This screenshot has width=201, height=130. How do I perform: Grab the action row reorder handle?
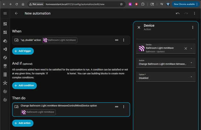117,107
